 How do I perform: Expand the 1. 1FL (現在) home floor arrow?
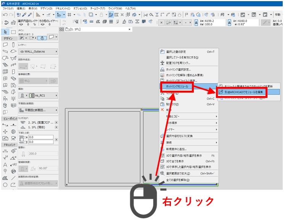56,127
